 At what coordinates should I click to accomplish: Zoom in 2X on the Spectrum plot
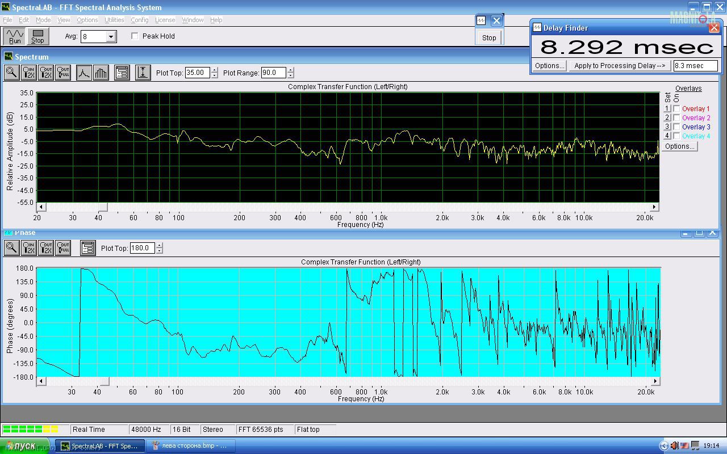coord(29,73)
